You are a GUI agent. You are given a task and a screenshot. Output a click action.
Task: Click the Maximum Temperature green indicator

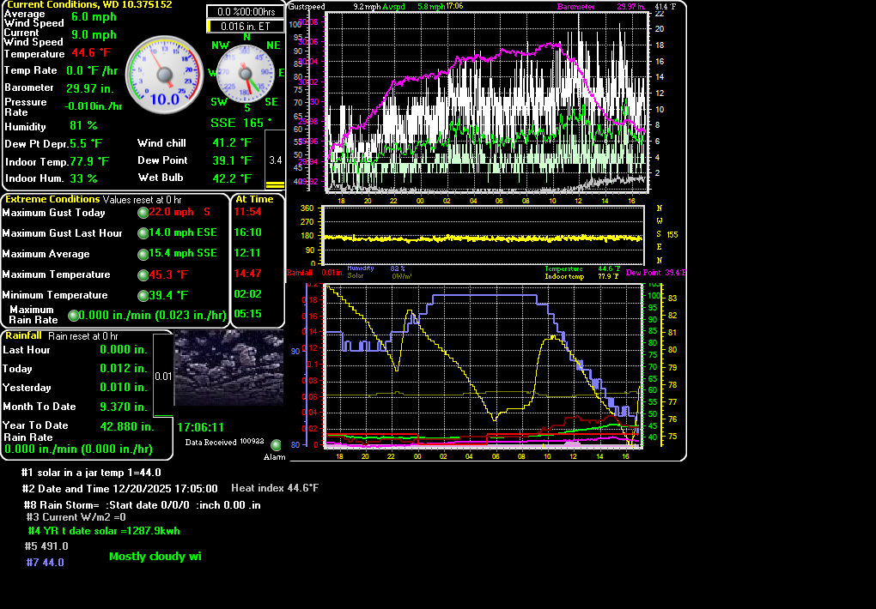pos(143,275)
